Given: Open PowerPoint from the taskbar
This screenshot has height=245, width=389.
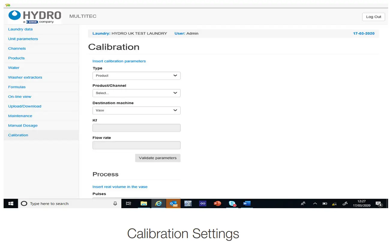Looking at the screenshot, I should (217, 203).
